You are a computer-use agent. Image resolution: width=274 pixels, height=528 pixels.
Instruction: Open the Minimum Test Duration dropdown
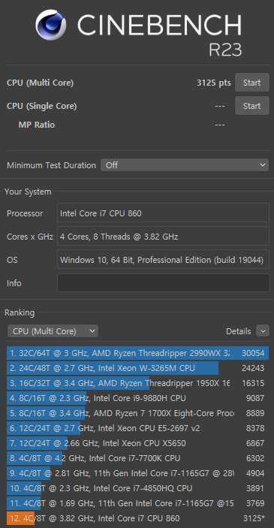(185, 165)
